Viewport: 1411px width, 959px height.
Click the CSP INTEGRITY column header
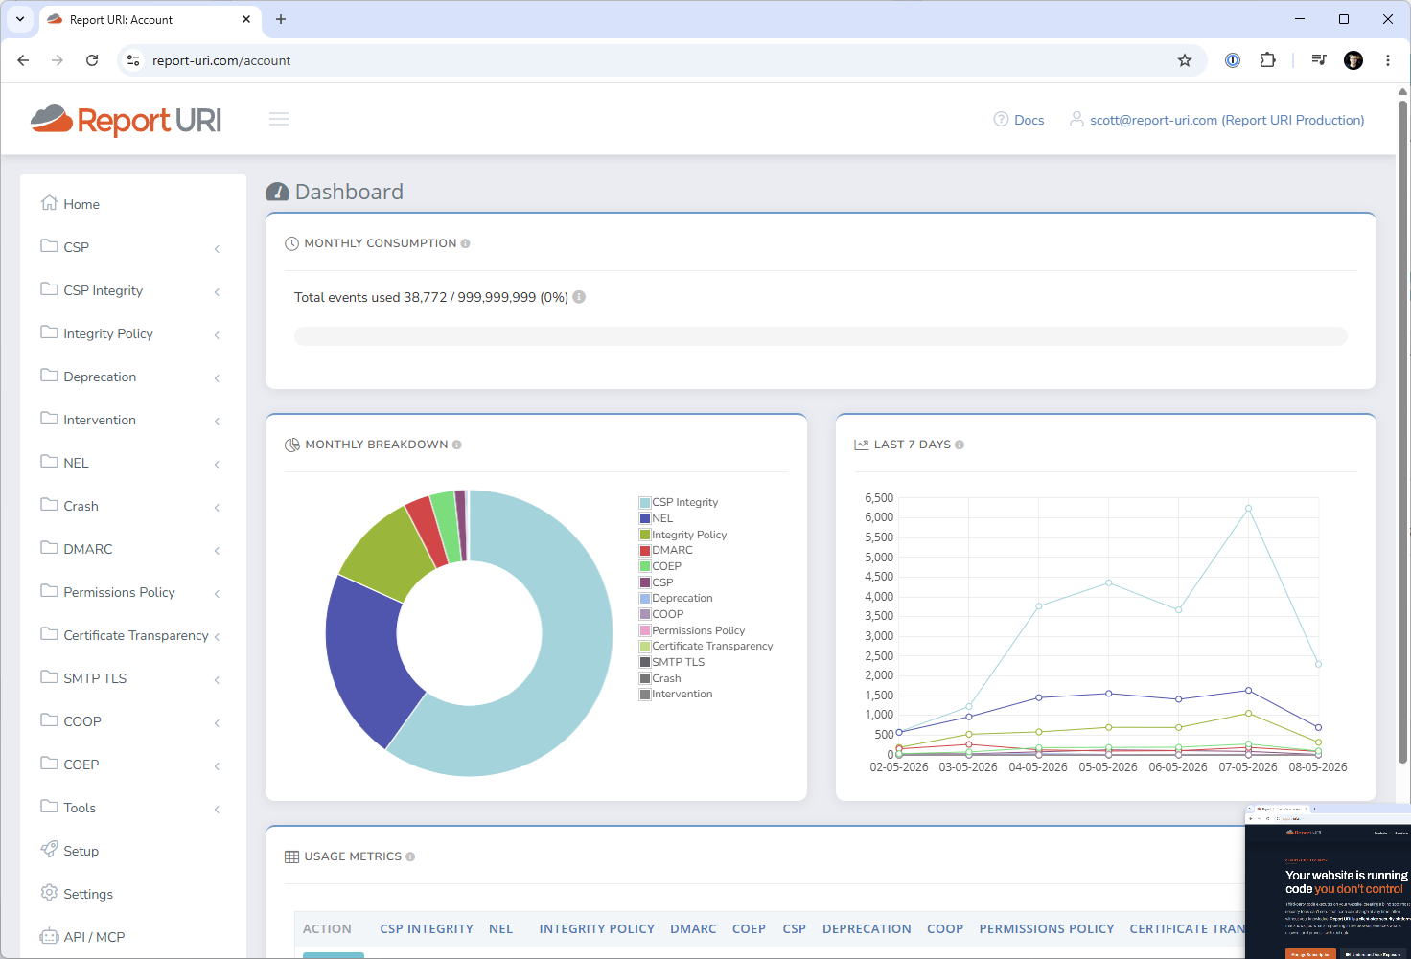(x=427, y=929)
